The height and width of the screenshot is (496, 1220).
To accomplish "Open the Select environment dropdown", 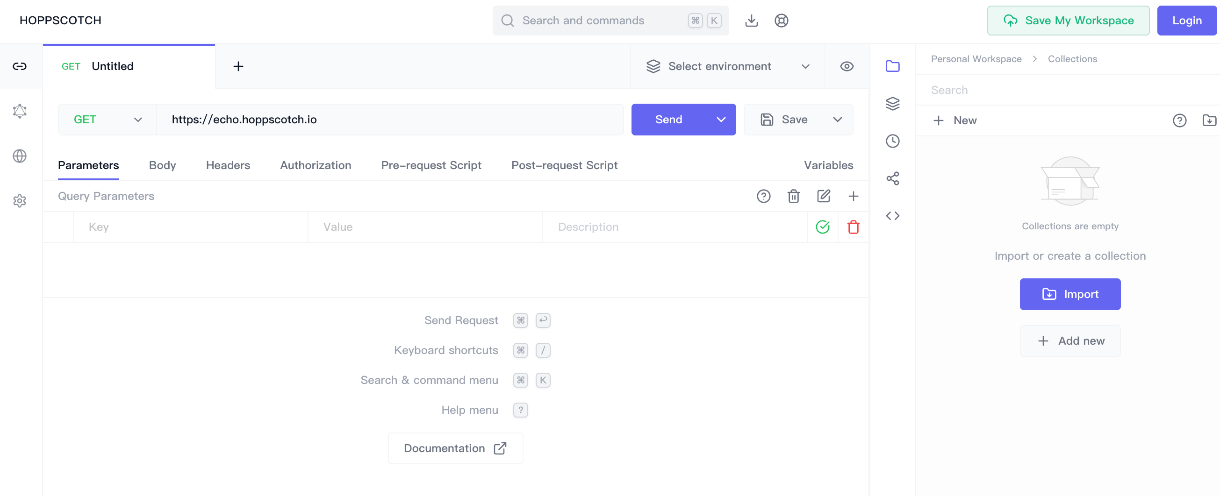I will coord(727,66).
